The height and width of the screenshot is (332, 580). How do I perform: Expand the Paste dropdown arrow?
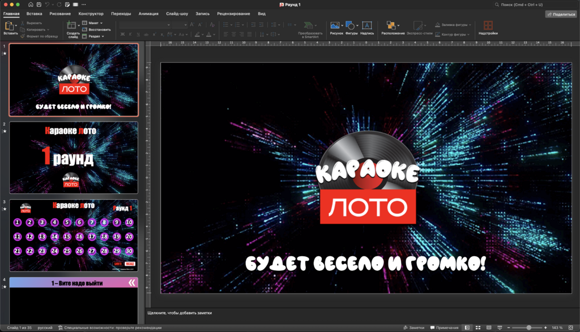point(16,26)
